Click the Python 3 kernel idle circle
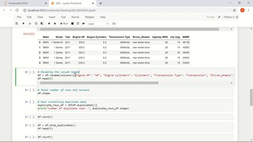This screenshot has height=142, width=253. (237, 17)
